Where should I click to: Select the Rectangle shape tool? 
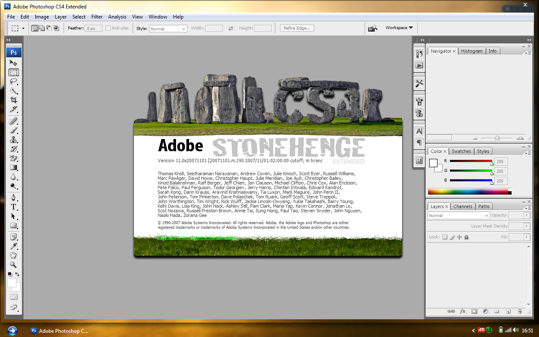(14, 226)
